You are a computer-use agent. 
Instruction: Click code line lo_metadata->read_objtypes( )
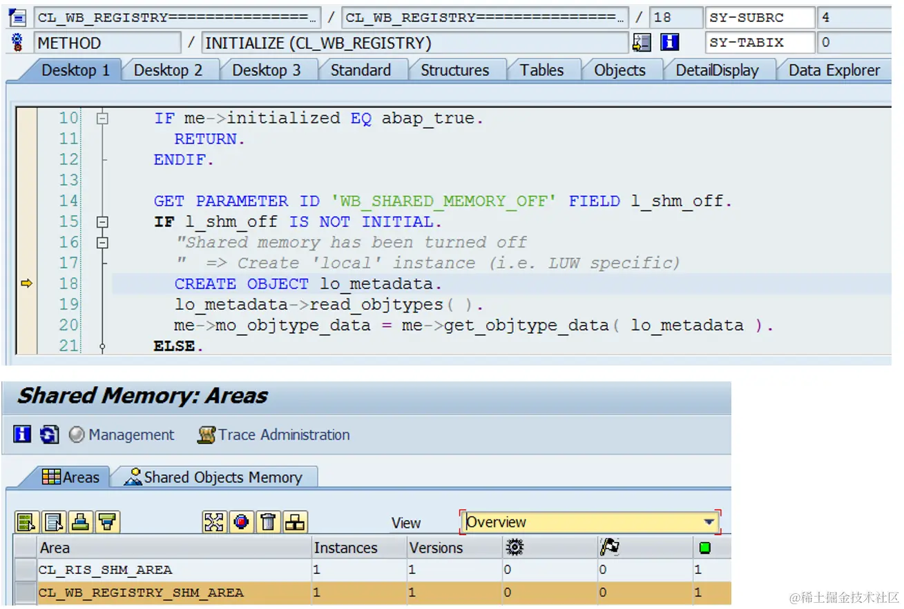[329, 304]
